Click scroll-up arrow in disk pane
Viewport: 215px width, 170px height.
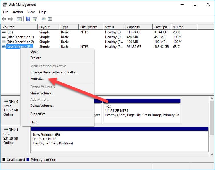(x=212, y=98)
